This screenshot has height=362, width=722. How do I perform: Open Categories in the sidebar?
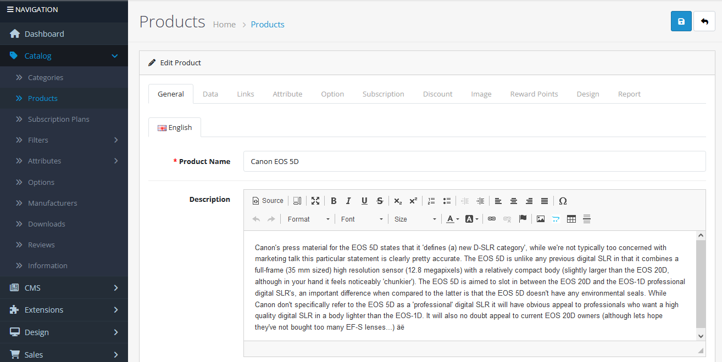64,77
